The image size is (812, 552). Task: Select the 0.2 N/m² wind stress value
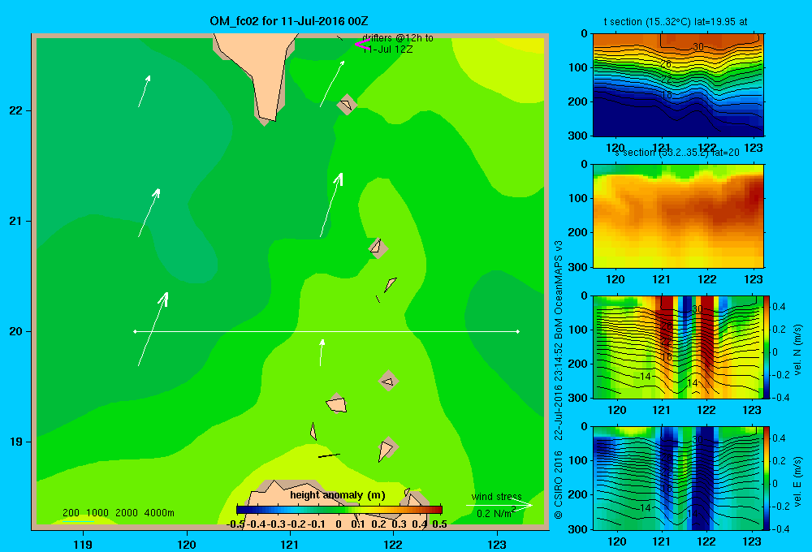pyautogui.click(x=496, y=513)
